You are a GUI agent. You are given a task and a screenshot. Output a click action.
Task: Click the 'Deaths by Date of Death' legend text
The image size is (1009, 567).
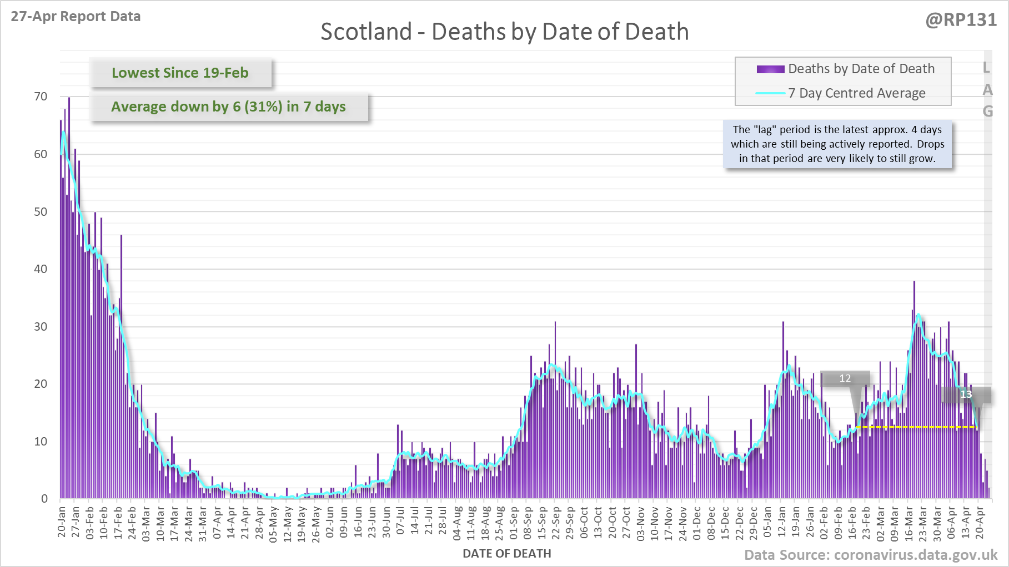[861, 69]
